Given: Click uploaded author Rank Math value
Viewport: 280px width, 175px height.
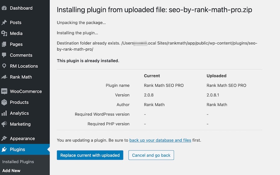Looking at the screenshot, I should pyautogui.click(x=217, y=105).
